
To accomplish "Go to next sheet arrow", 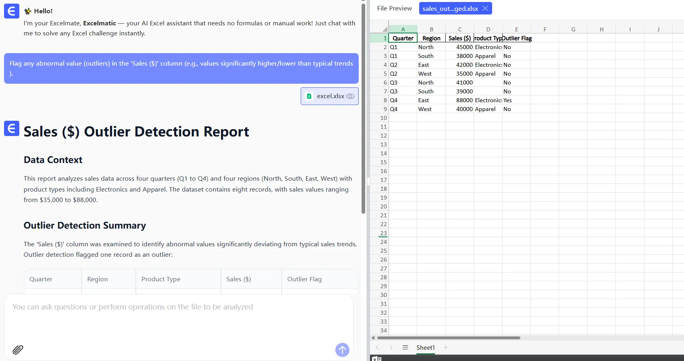I will [391, 347].
